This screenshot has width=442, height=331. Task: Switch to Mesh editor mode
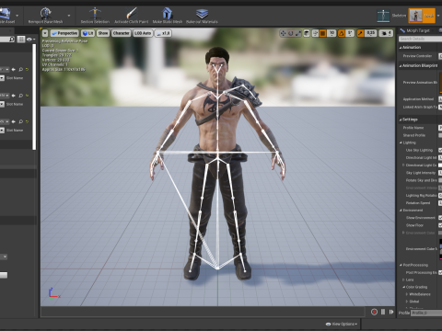coord(422,16)
